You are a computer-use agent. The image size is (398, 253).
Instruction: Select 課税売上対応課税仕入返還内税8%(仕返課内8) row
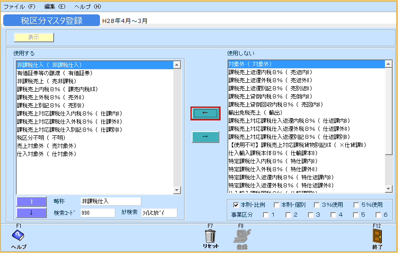click(x=306, y=121)
